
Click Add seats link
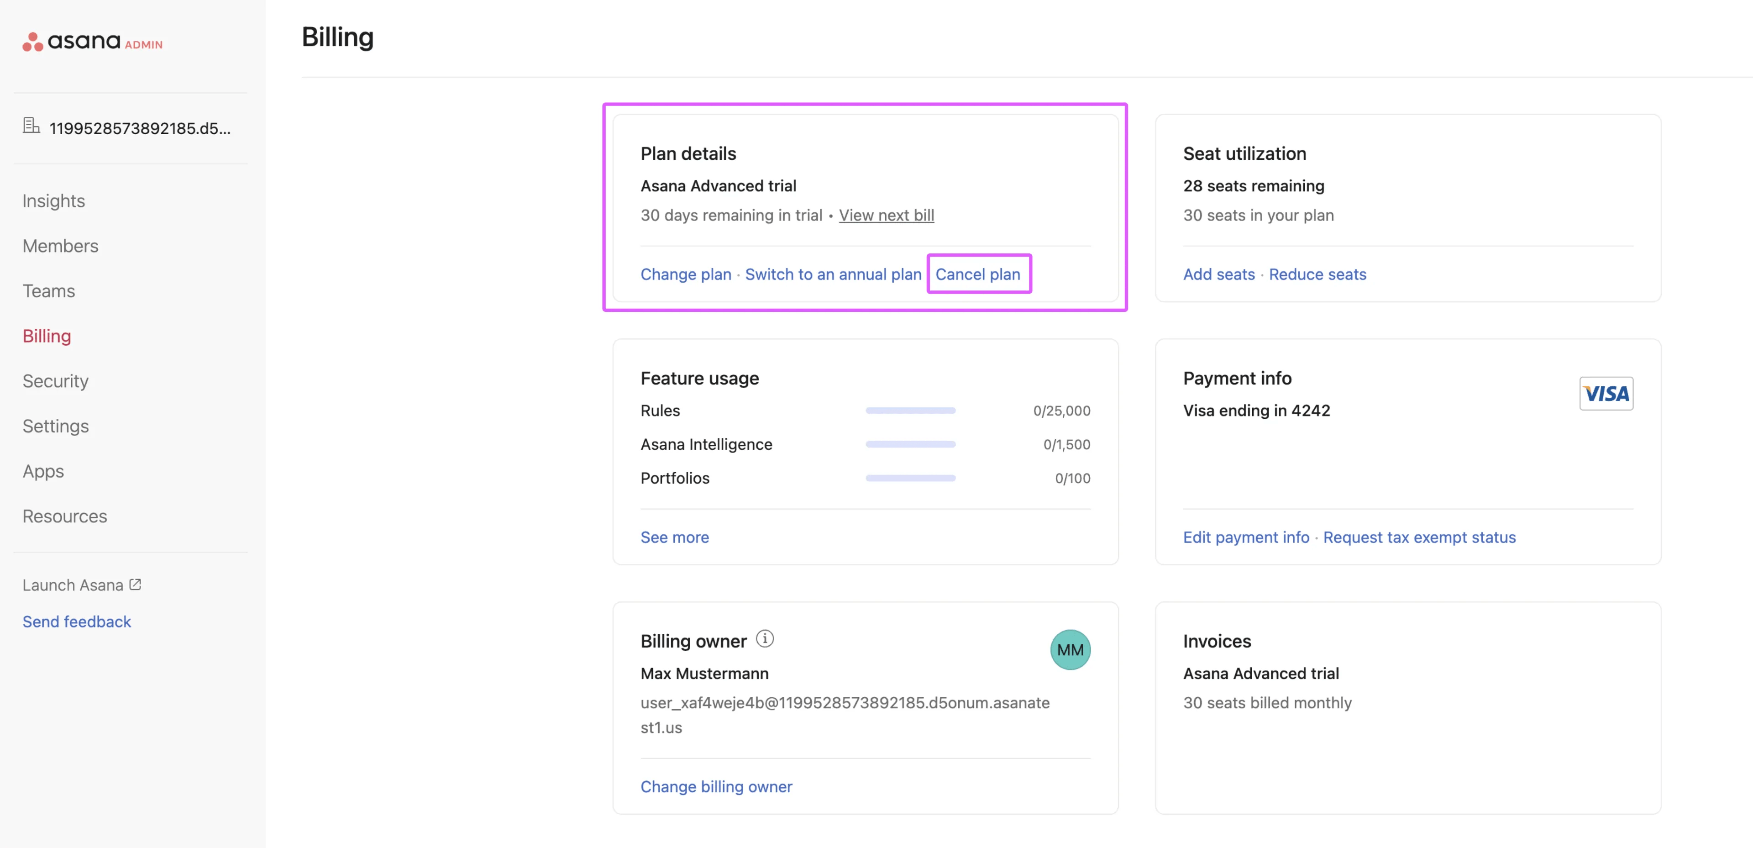[x=1219, y=274]
